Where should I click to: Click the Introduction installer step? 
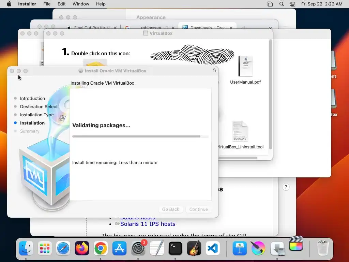click(32, 98)
